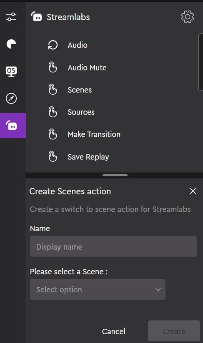The width and height of the screenshot is (203, 343).
Task: Select the purple Streamlabs sidebar icon
Action: click(13, 126)
